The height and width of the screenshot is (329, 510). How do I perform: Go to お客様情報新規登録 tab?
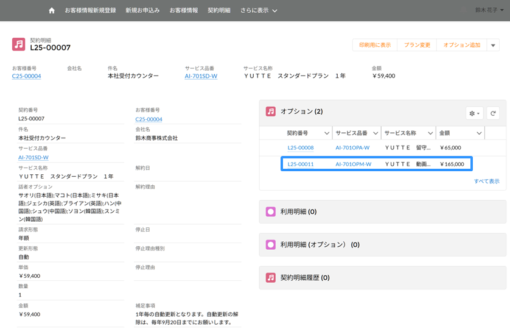(x=90, y=10)
